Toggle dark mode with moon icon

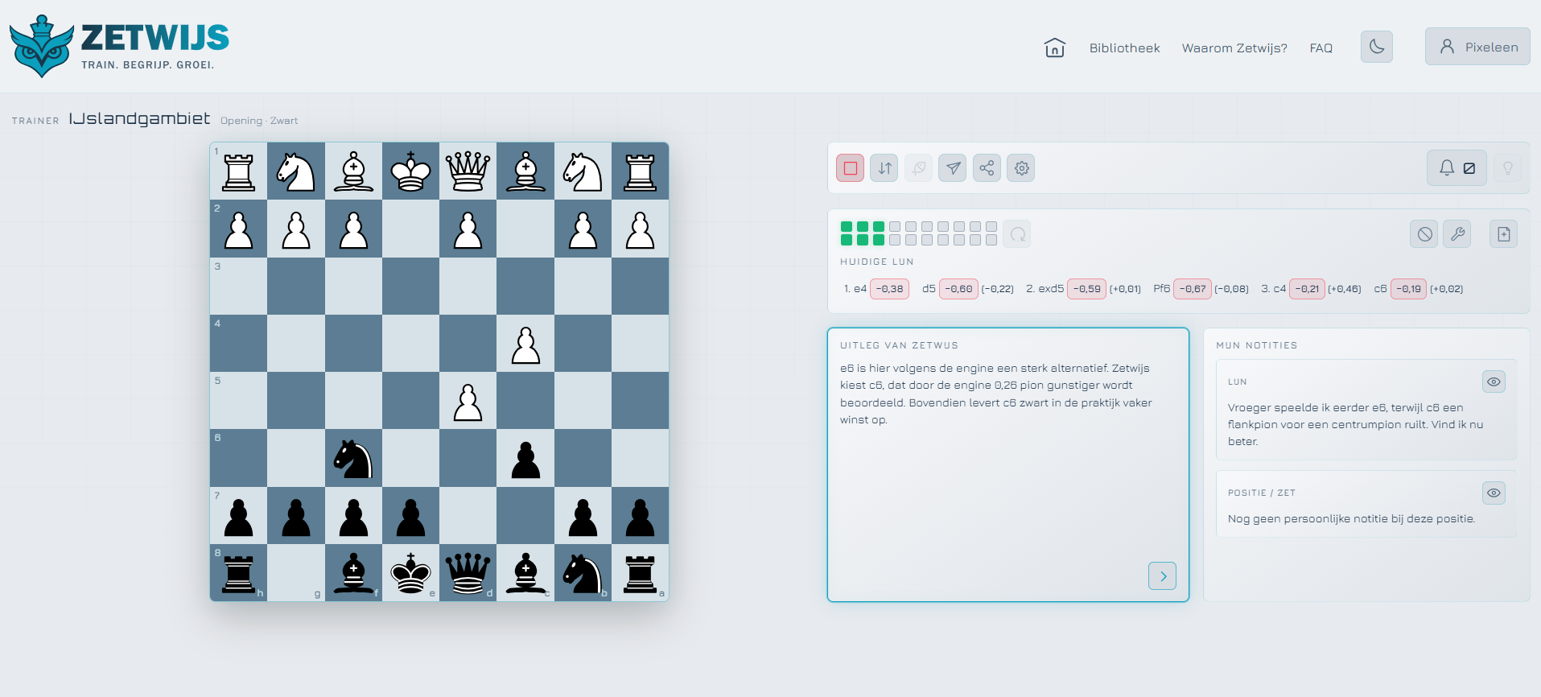(1377, 47)
